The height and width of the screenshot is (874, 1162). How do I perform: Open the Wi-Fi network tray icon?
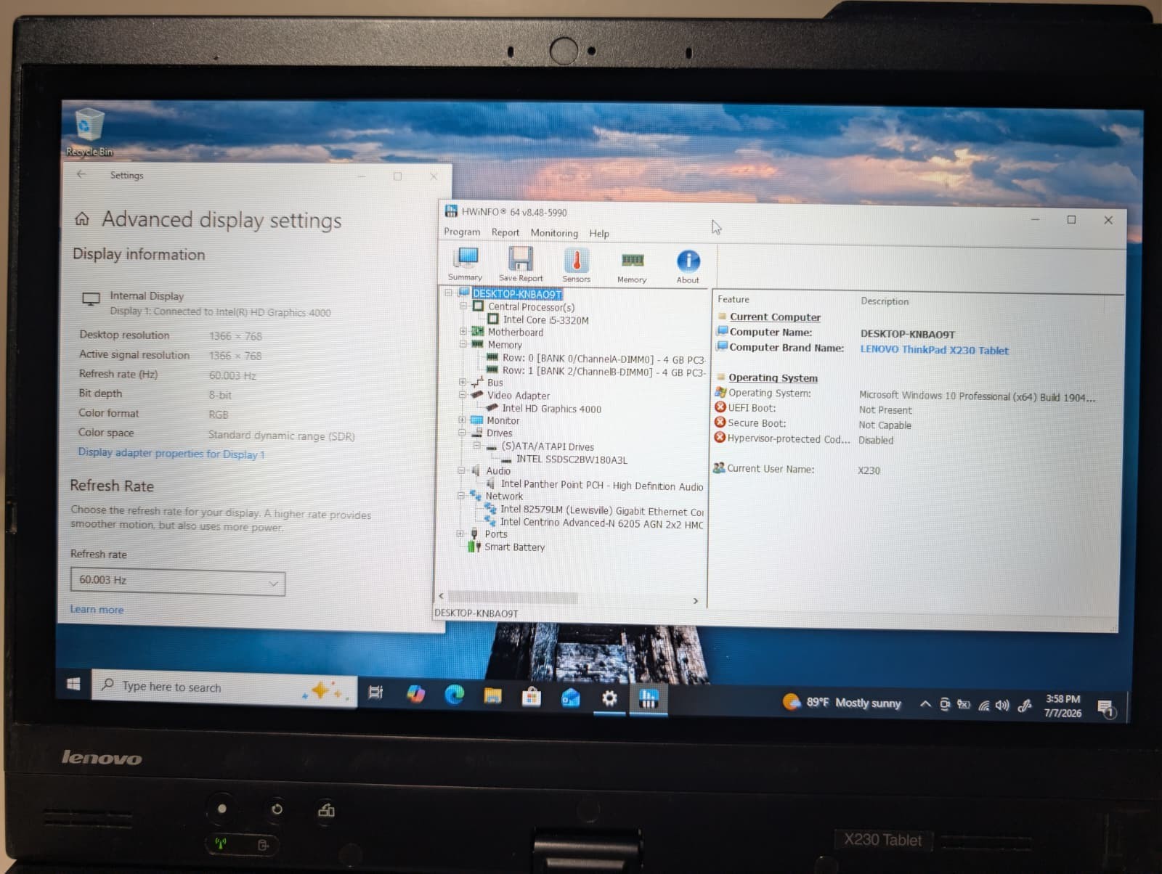click(984, 705)
